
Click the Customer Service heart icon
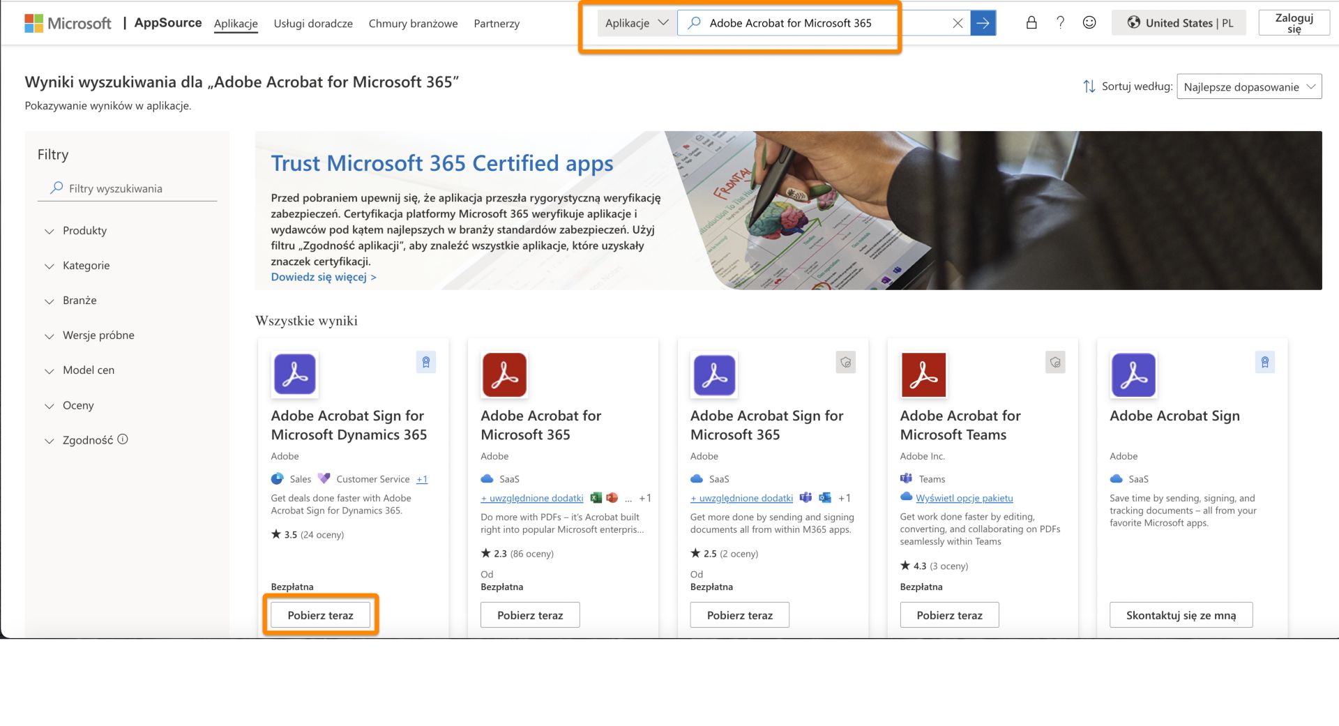coord(324,478)
